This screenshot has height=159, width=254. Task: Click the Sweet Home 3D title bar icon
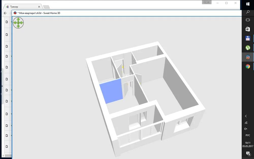point(15,13)
